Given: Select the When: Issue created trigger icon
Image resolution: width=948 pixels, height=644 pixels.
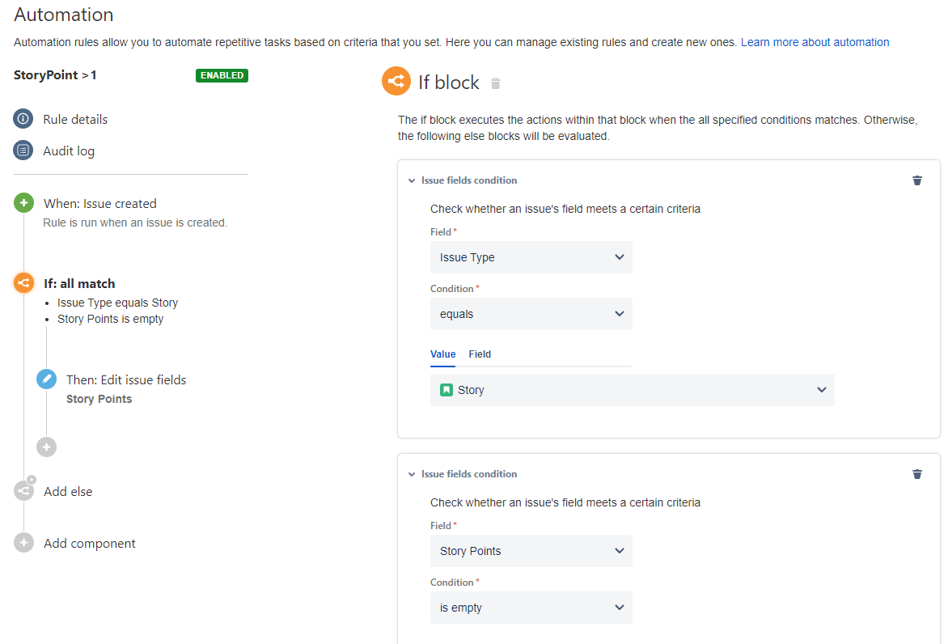Looking at the screenshot, I should (x=23, y=203).
